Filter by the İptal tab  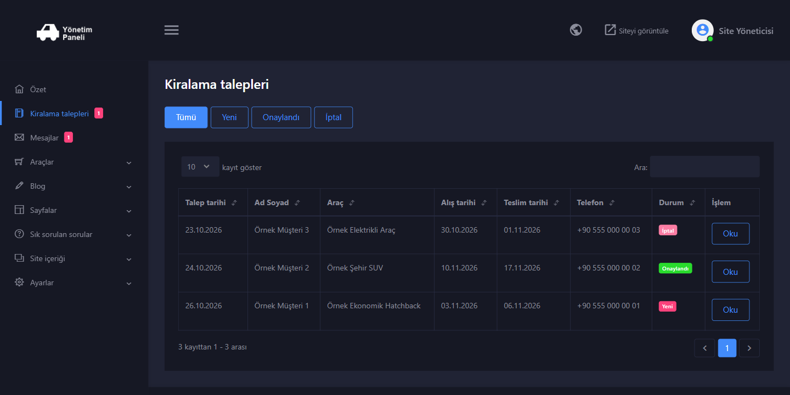click(x=334, y=117)
